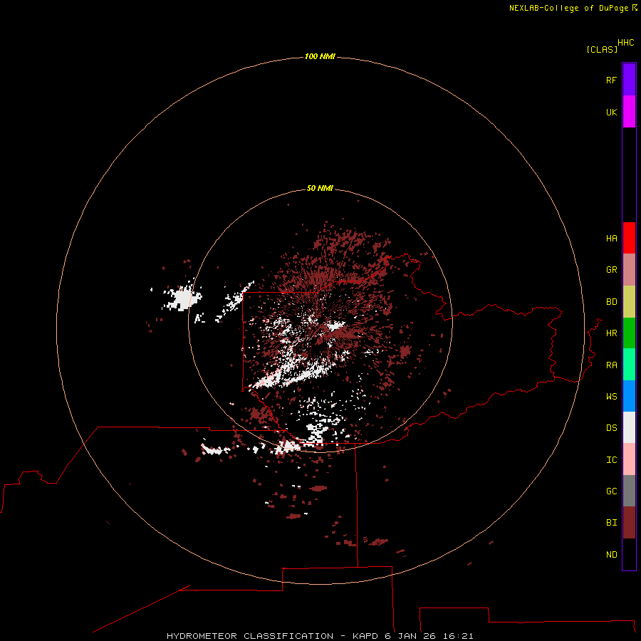The width and height of the screenshot is (641, 641).
Task: Click the GR legend label
Action: [611, 270]
